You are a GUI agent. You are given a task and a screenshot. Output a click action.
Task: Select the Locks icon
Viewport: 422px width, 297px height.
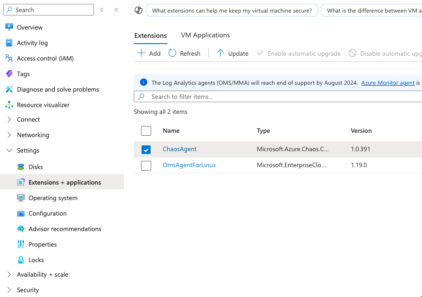[x=20, y=260]
